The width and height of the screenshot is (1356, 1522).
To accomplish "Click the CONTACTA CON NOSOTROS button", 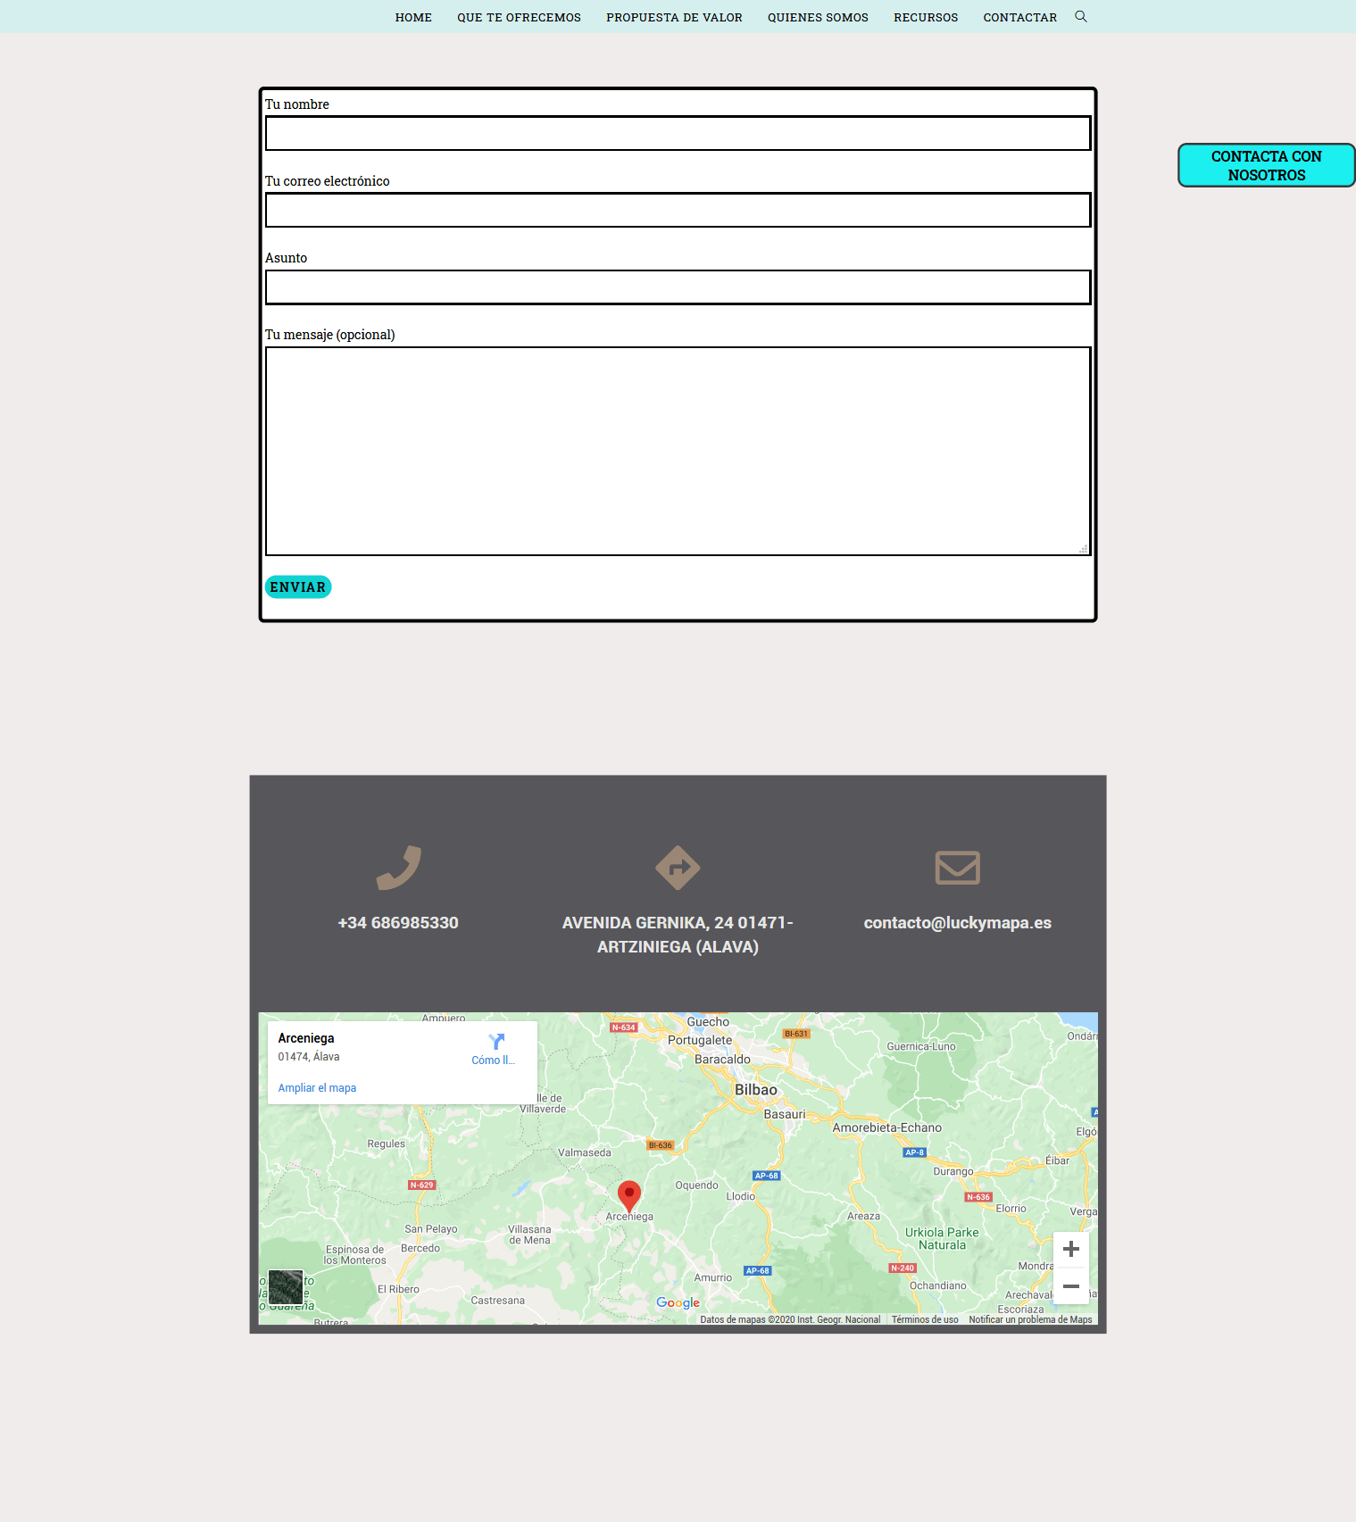I will (x=1266, y=165).
